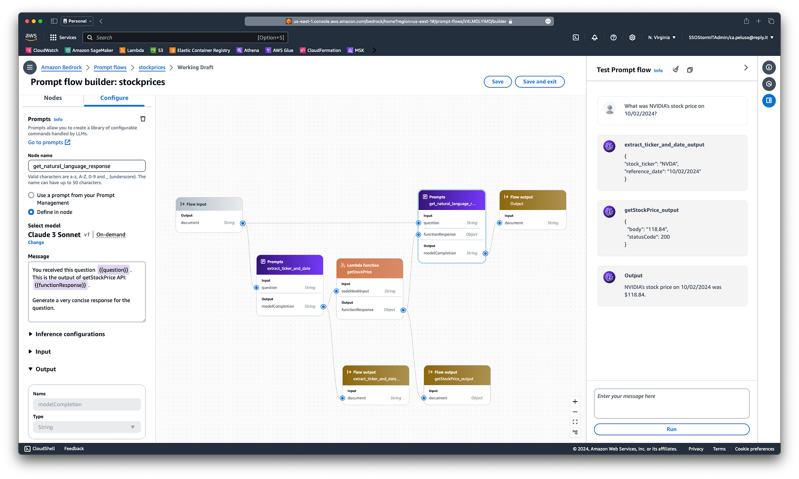The height and width of the screenshot is (479, 799).
Task: Click the Save and exit button
Action: [539, 81]
